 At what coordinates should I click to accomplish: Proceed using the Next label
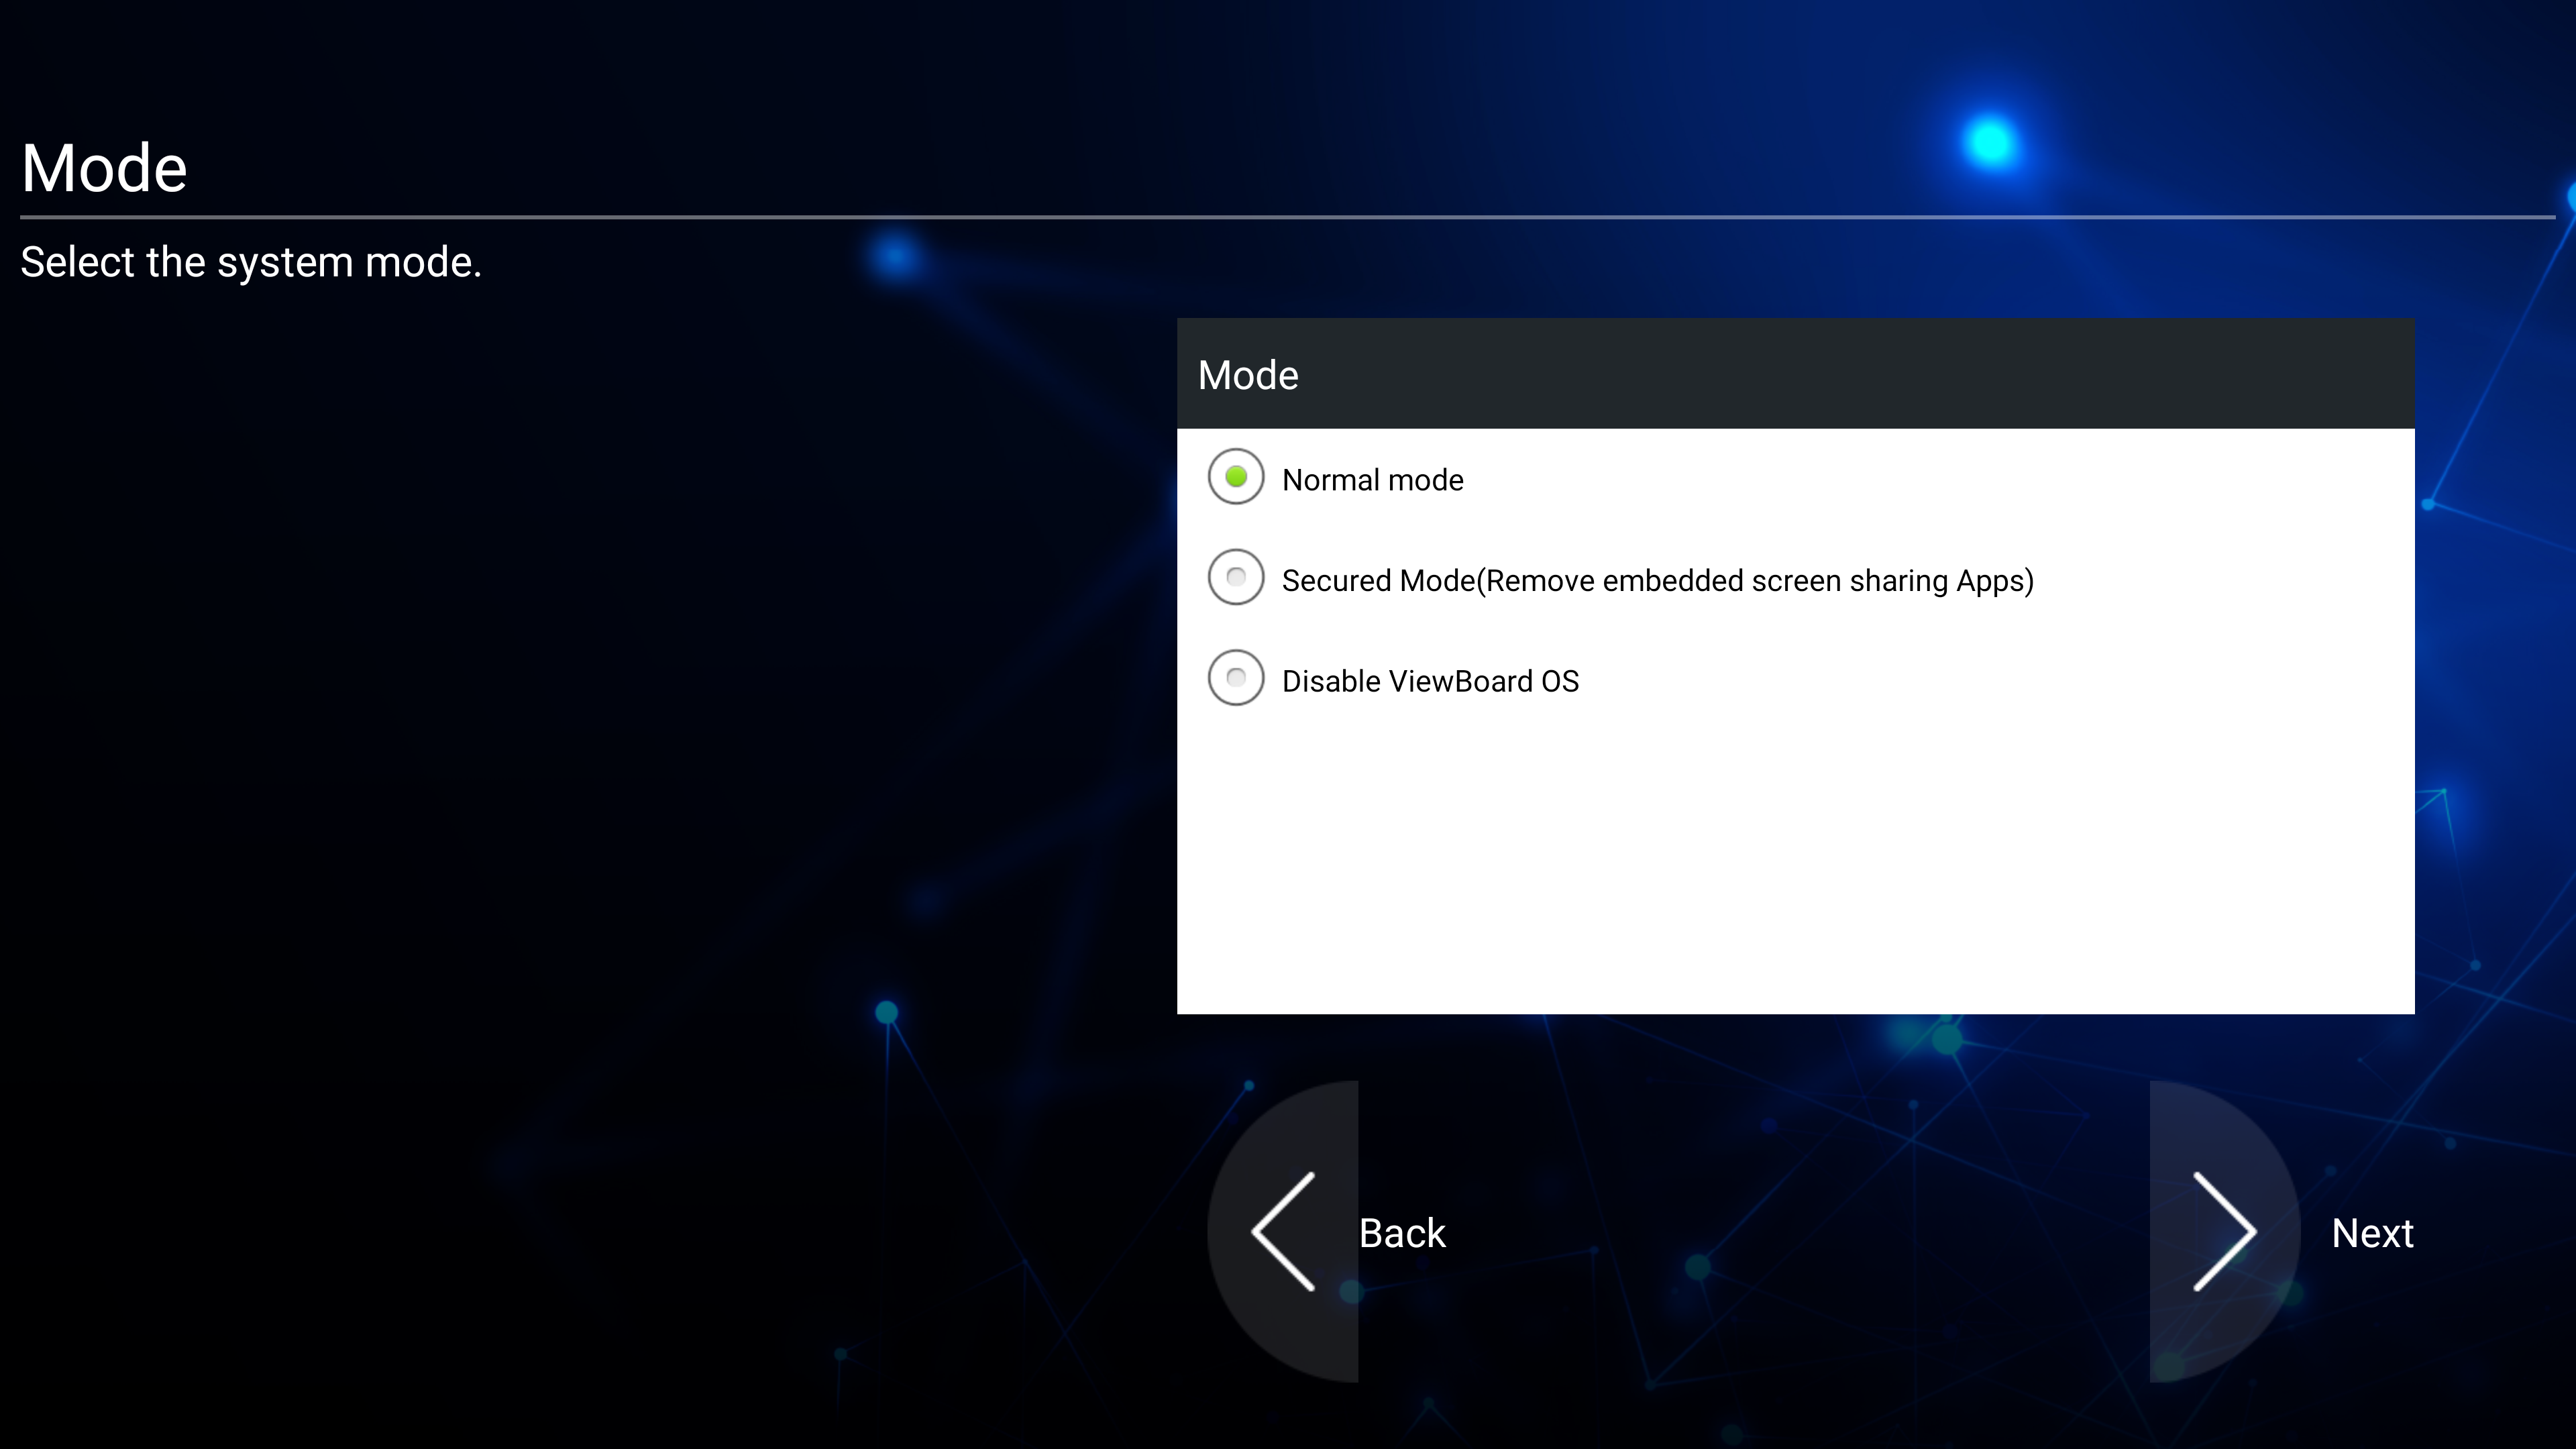[2372, 1233]
